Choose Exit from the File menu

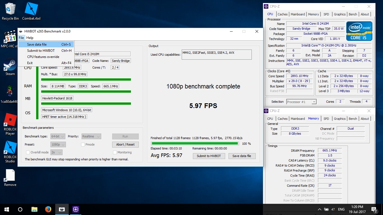46,63
